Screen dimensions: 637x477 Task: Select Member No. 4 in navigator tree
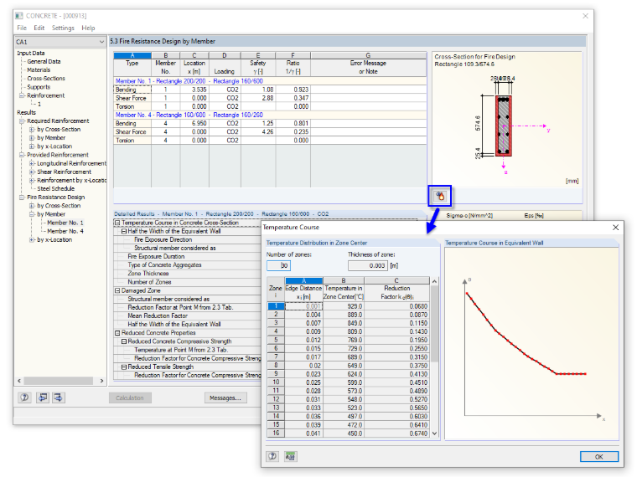[x=65, y=231]
